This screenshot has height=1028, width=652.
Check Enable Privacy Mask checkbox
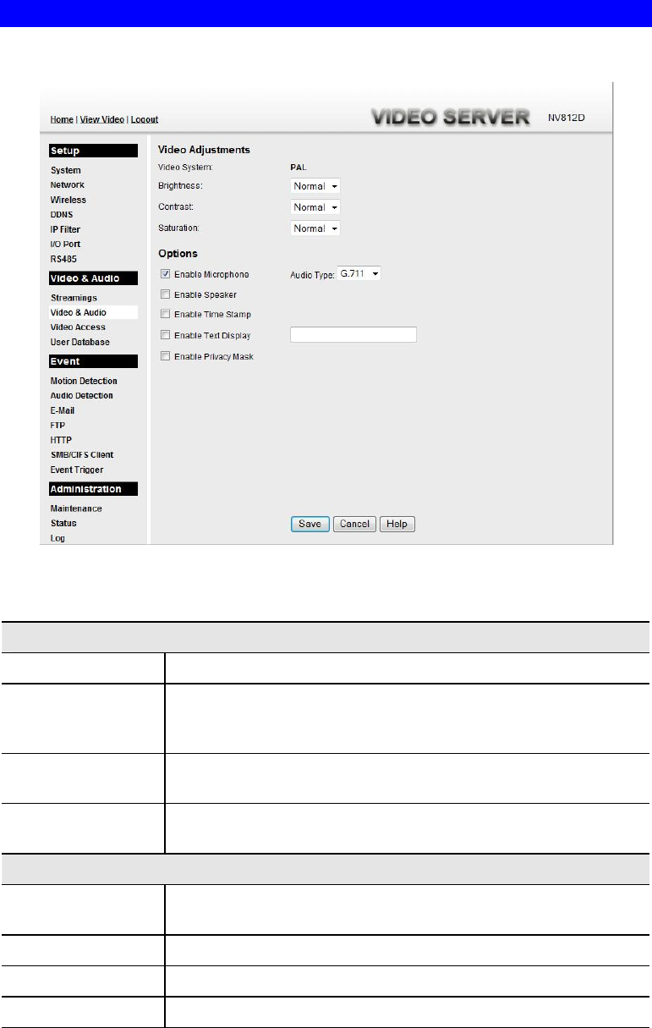point(165,357)
